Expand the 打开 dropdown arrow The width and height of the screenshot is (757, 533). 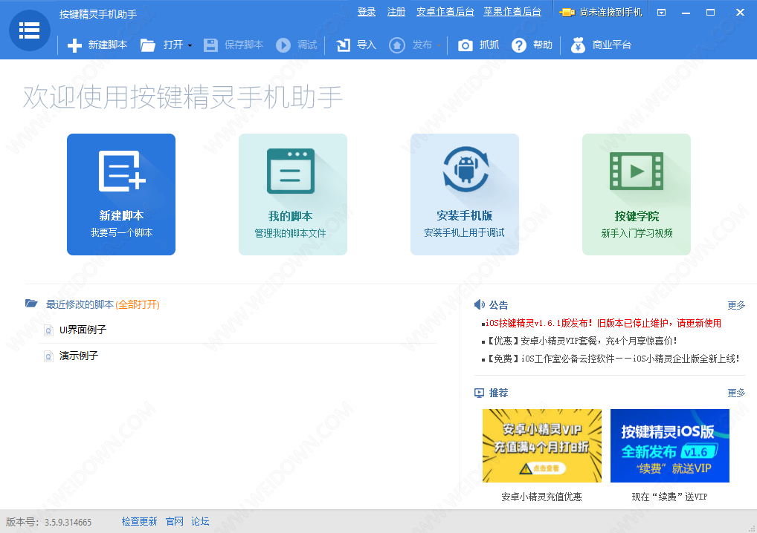coord(190,46)
